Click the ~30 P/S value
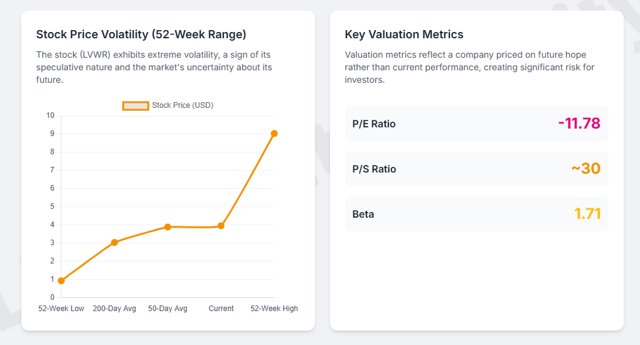The height and width of the screenshot is (345, 640). click(585, 169)
